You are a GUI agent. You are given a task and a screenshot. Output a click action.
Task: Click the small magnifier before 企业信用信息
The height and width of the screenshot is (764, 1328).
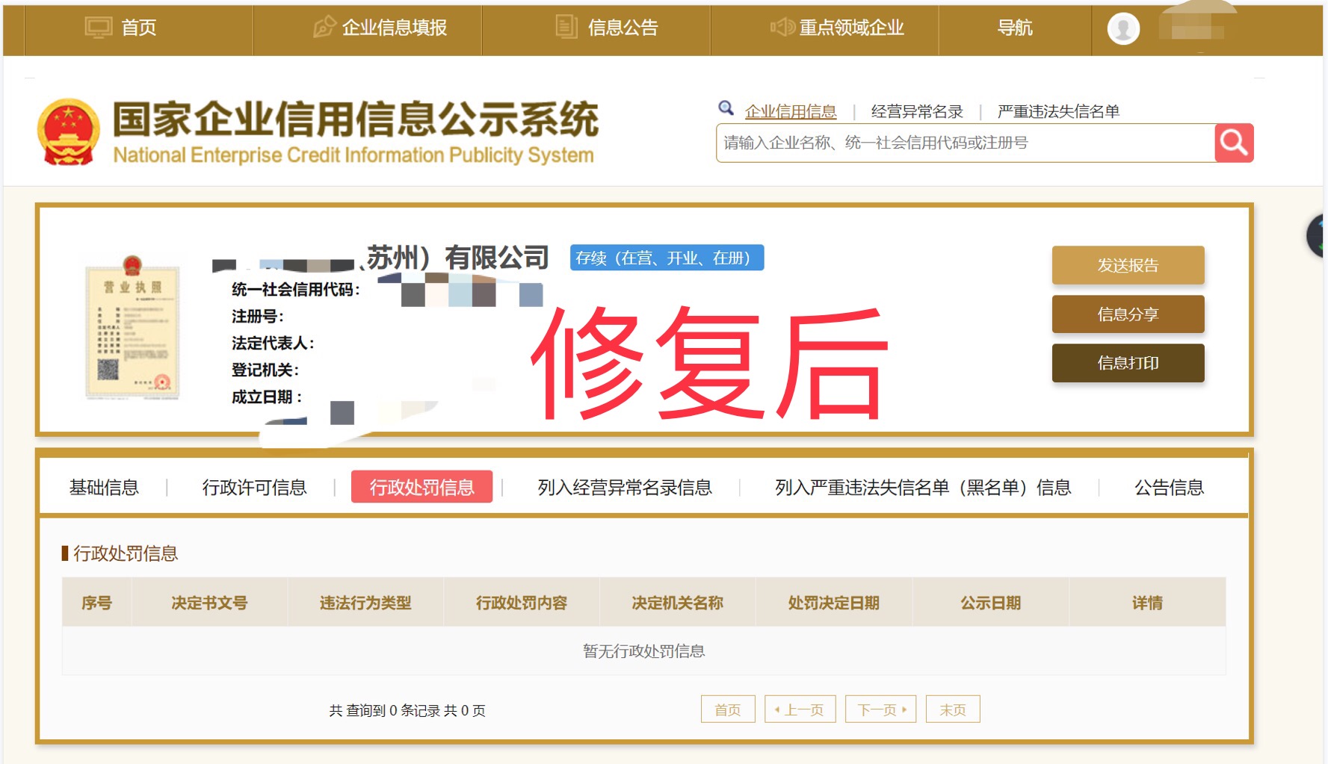[x=726, y=109]
